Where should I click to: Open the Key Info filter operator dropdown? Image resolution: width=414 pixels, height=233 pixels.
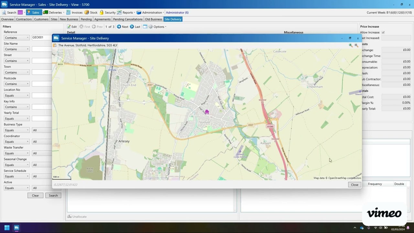tap(16, 107)
